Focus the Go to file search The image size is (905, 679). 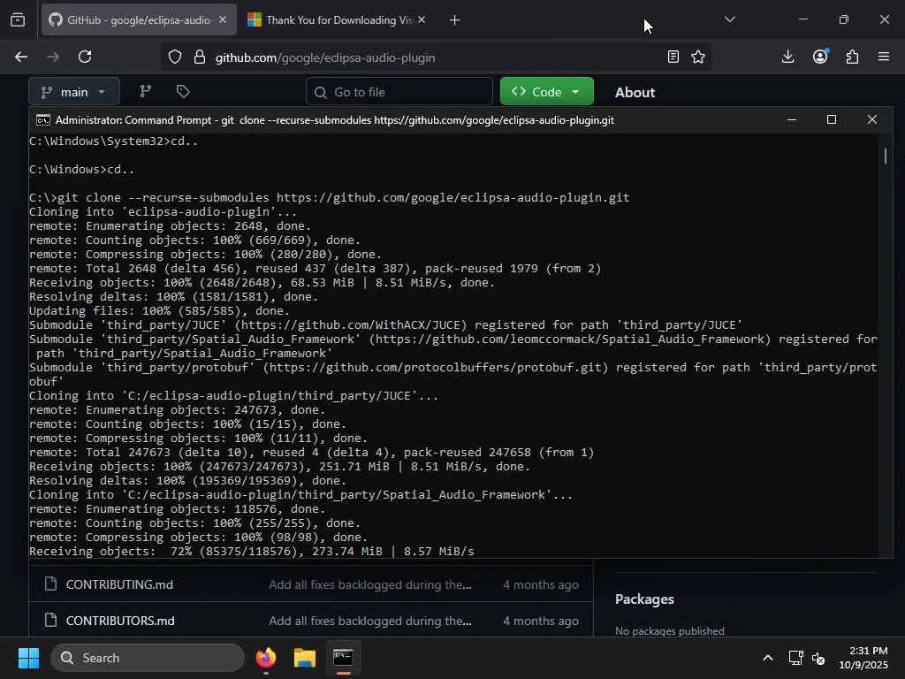coord(399,92)
